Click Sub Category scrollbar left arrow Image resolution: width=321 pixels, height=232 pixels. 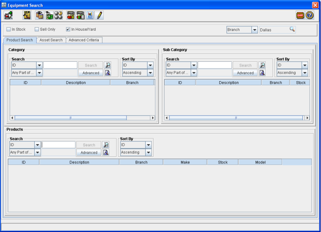(167, 118)
